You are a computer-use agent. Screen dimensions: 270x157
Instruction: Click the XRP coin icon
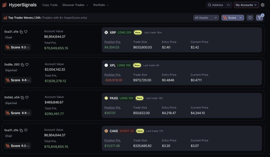[106, 32]
